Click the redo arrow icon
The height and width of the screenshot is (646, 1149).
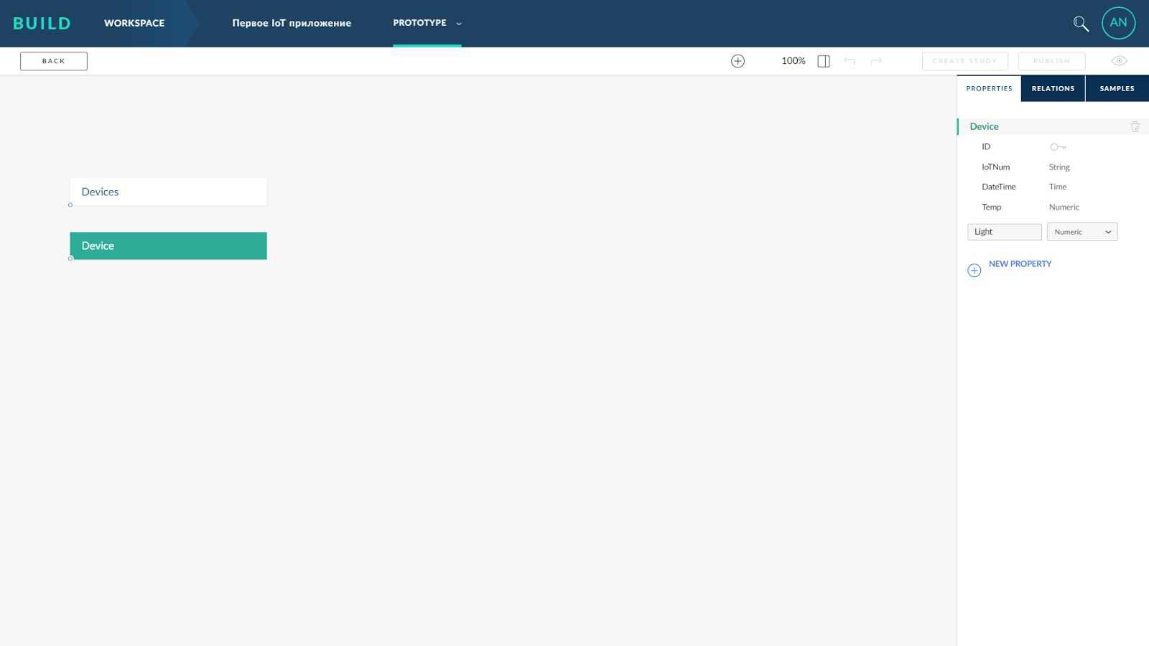pyautogui.click(x=876, y=61)
